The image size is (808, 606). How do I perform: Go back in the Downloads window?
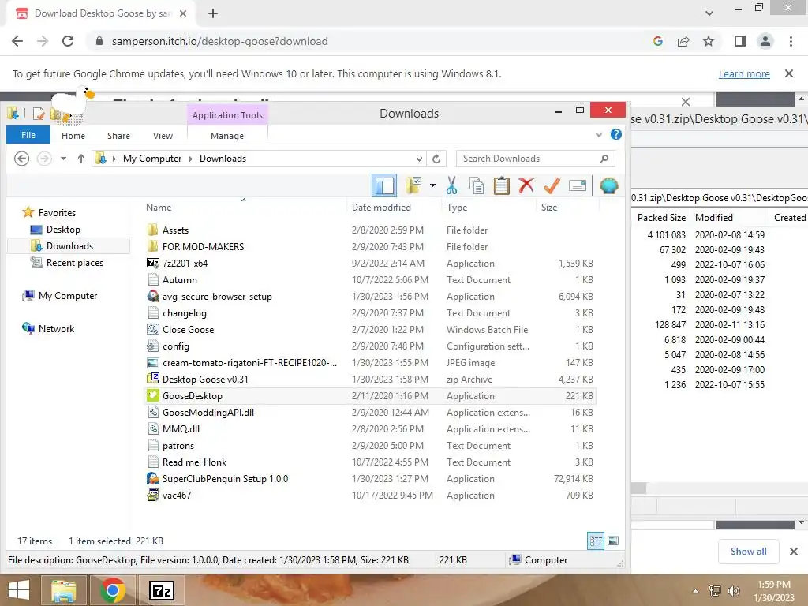point(21,158)
